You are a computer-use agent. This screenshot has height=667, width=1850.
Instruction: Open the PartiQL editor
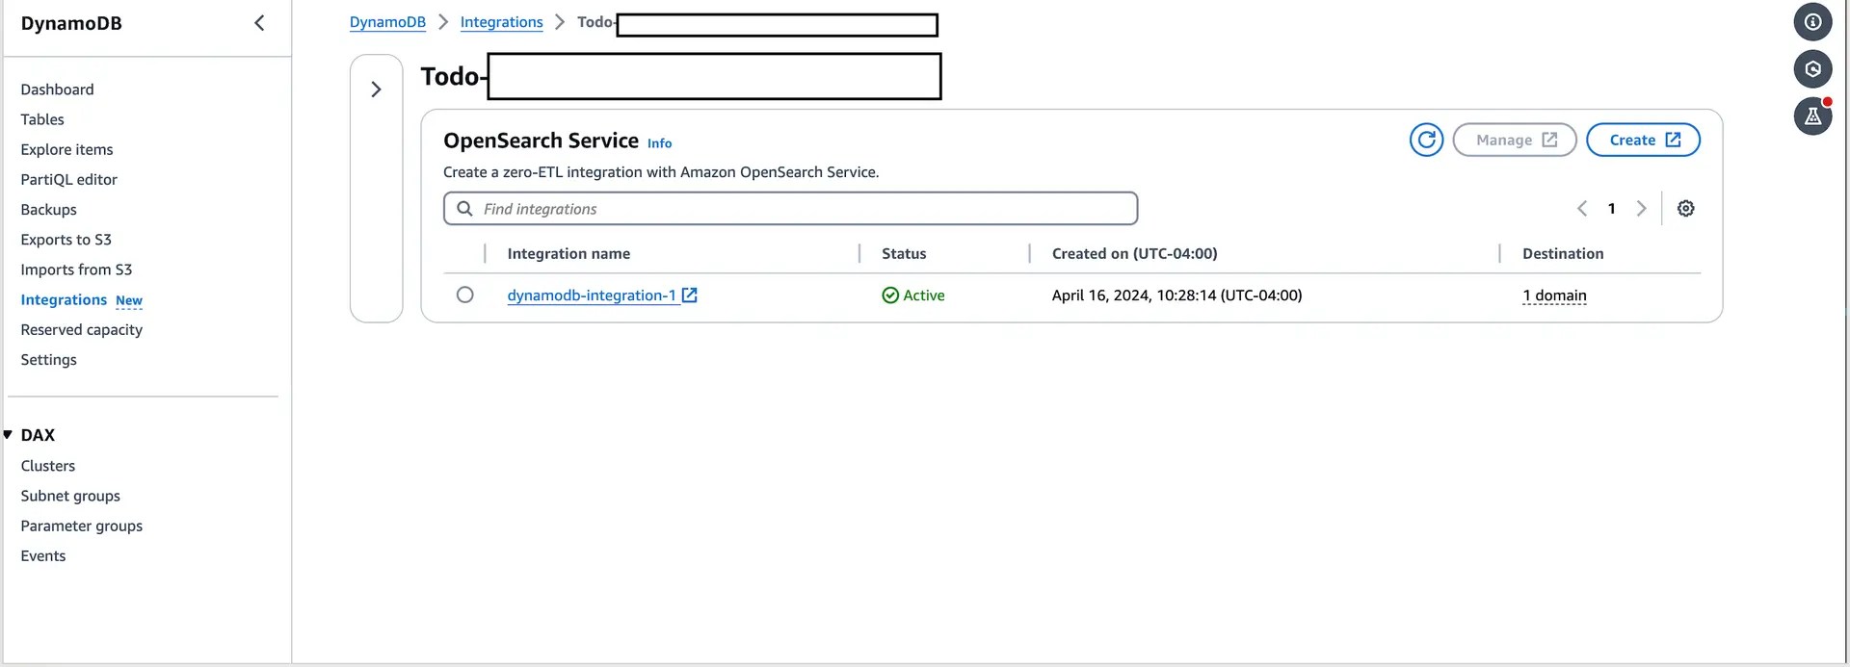pyautogui.click(x=68, y=179)
